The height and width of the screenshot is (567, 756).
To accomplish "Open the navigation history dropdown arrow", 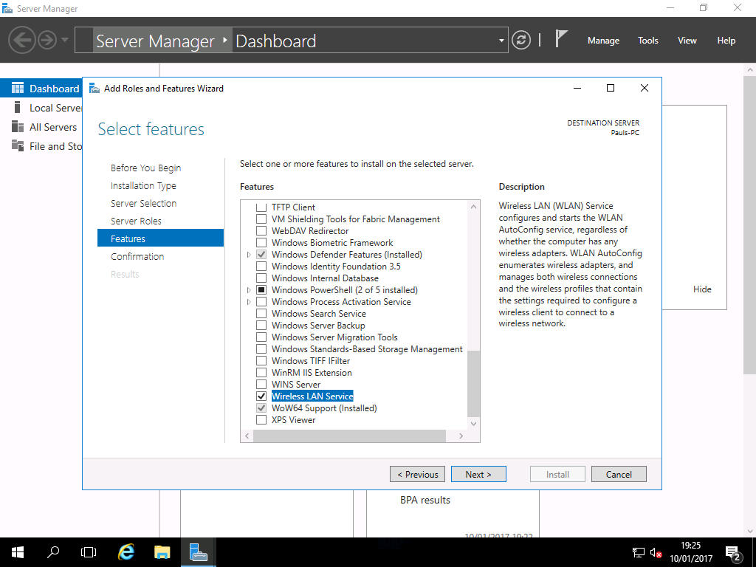I will point(65,40).
